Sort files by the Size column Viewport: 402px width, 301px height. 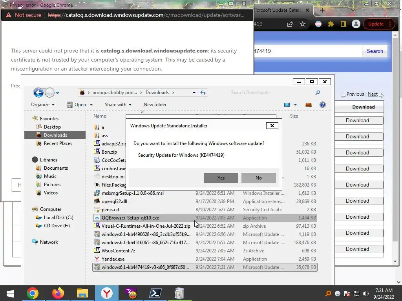(x=294, y=116)
